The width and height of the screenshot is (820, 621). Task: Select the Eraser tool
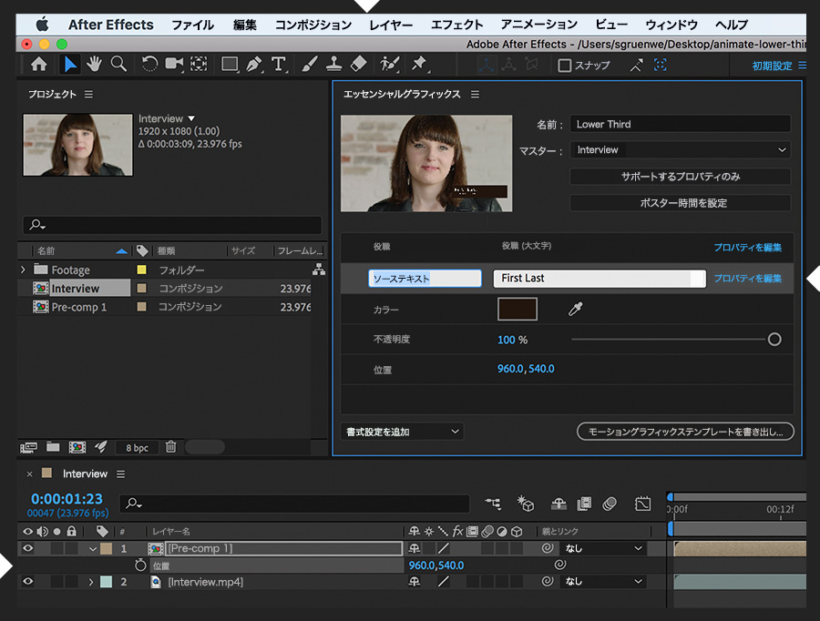pyautogui.click(x=358, y=64)
